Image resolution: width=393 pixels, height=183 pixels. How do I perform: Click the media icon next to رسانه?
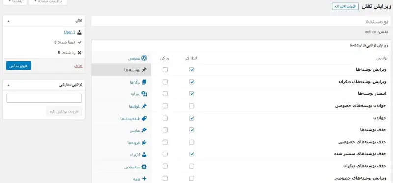(x=144, y=94)
